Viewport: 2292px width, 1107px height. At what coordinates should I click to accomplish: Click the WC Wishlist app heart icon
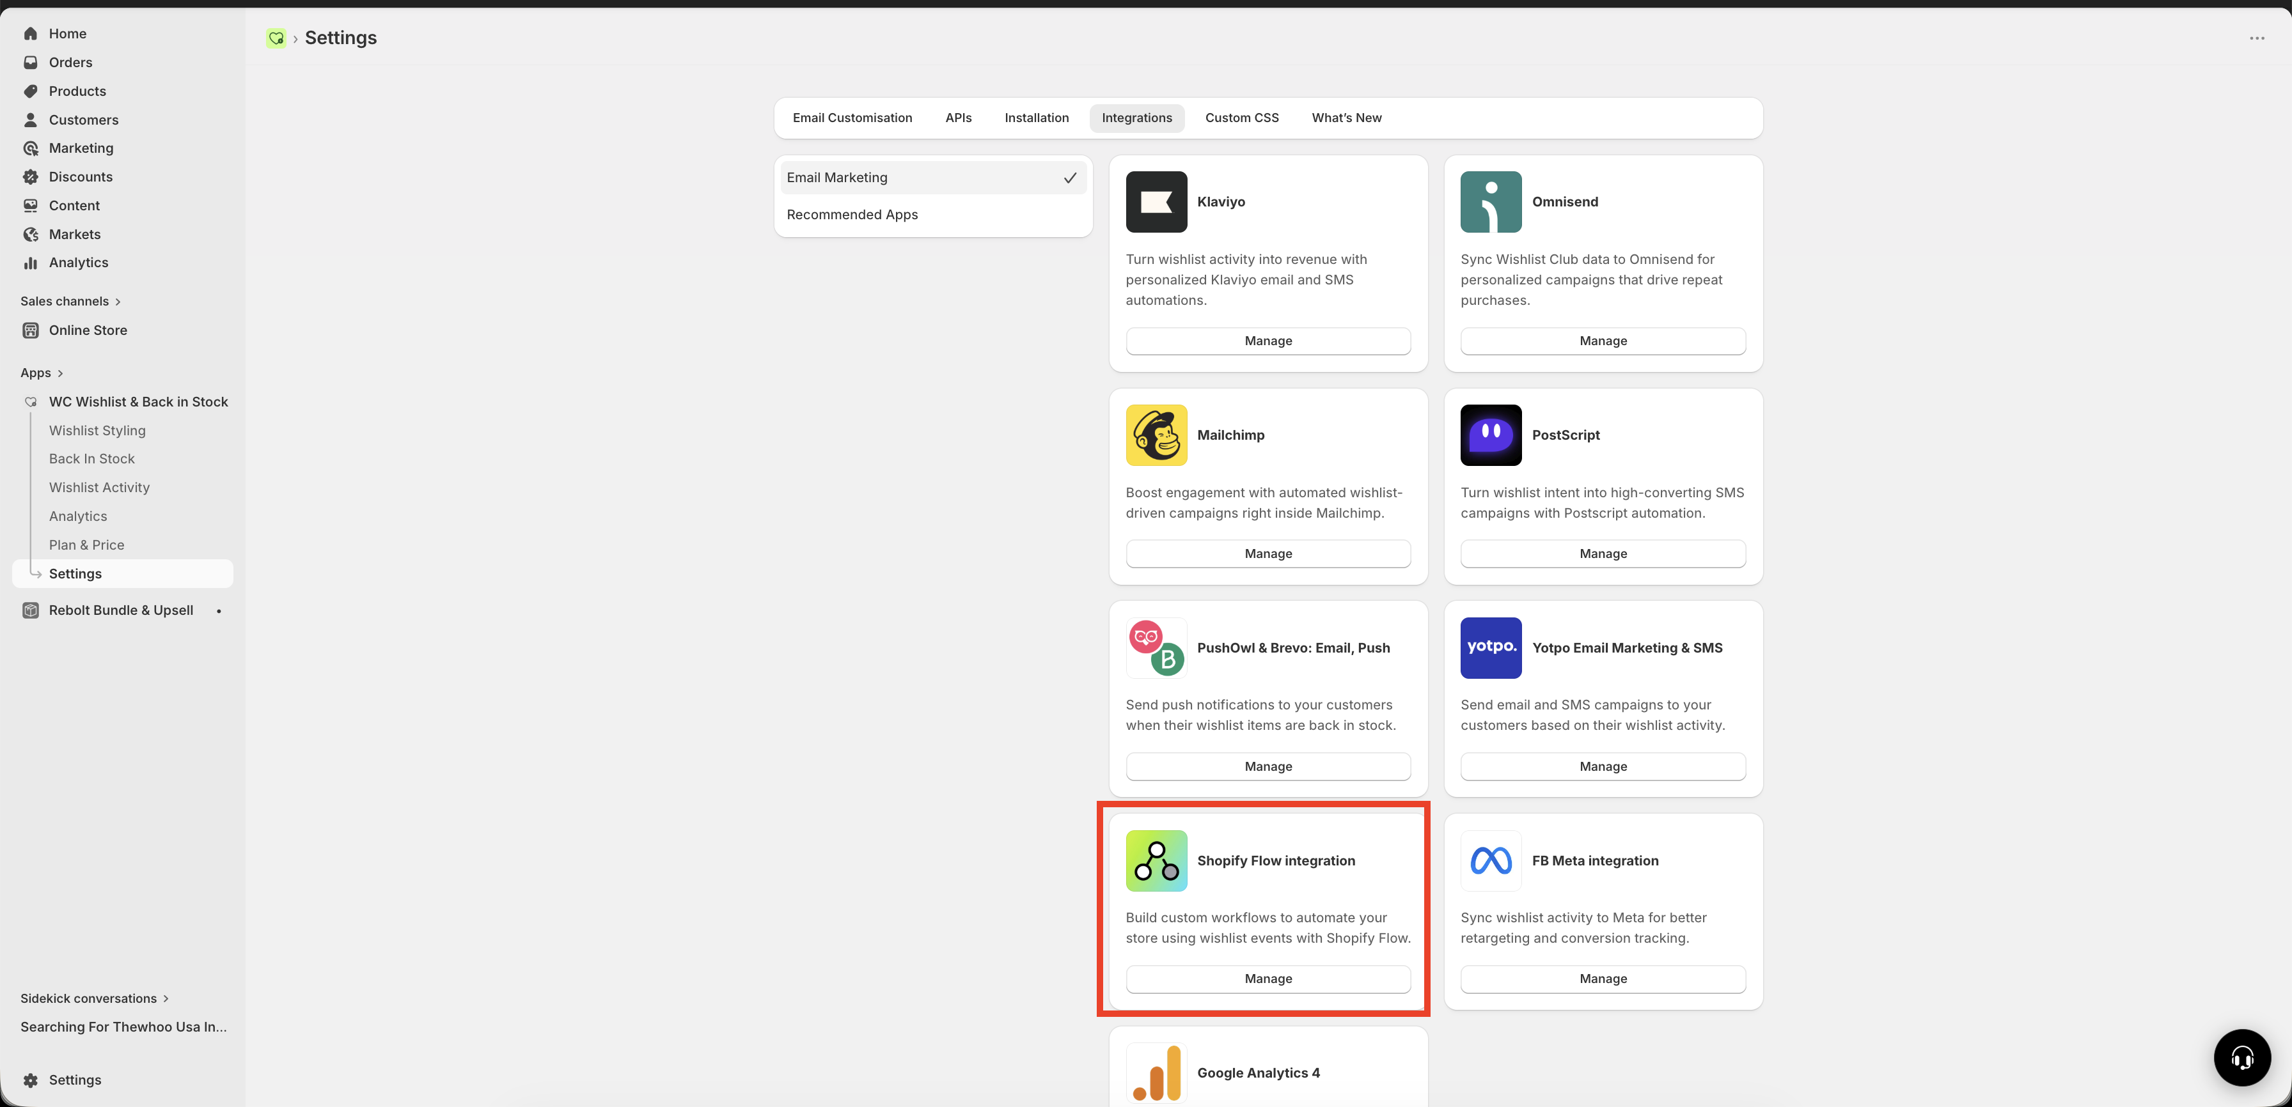(x=30, y=402)
